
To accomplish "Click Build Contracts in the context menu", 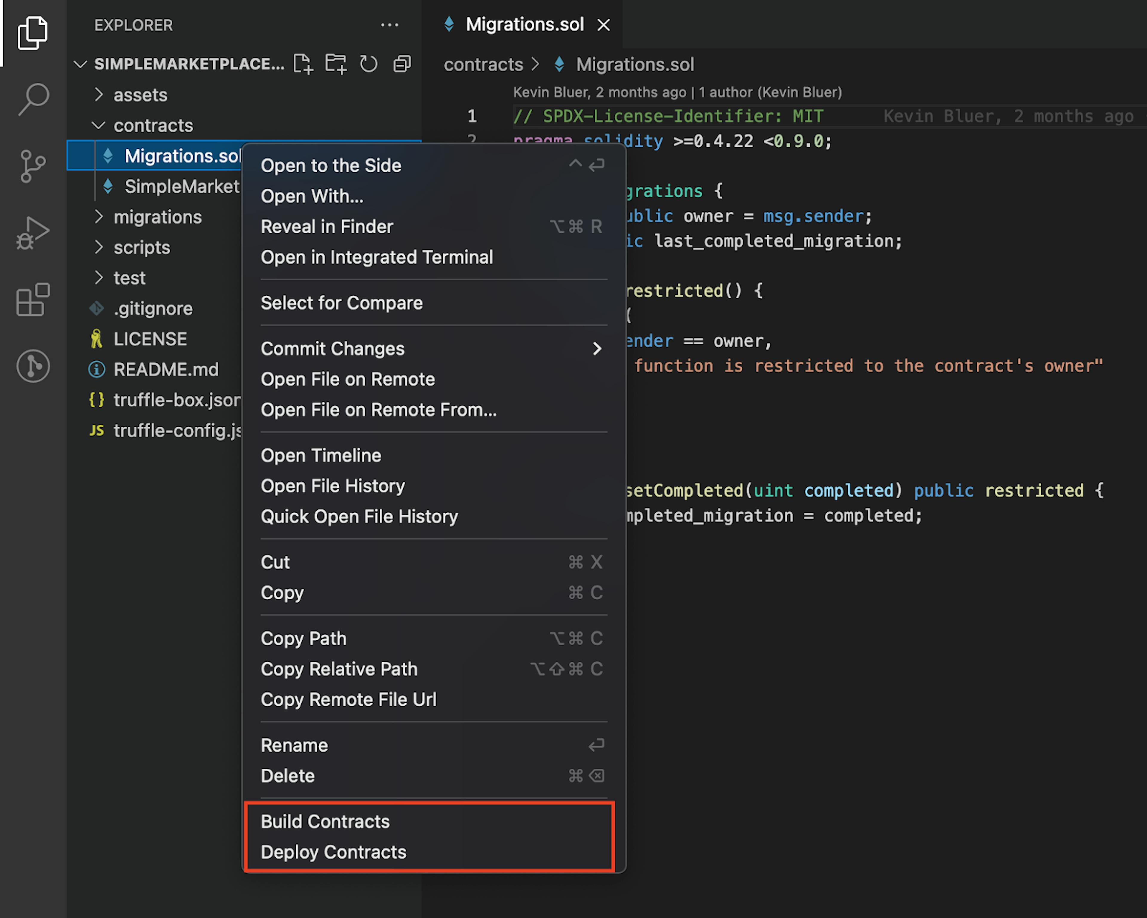I will (325, 821).
